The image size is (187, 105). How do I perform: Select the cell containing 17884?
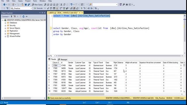tap(56, 65)
